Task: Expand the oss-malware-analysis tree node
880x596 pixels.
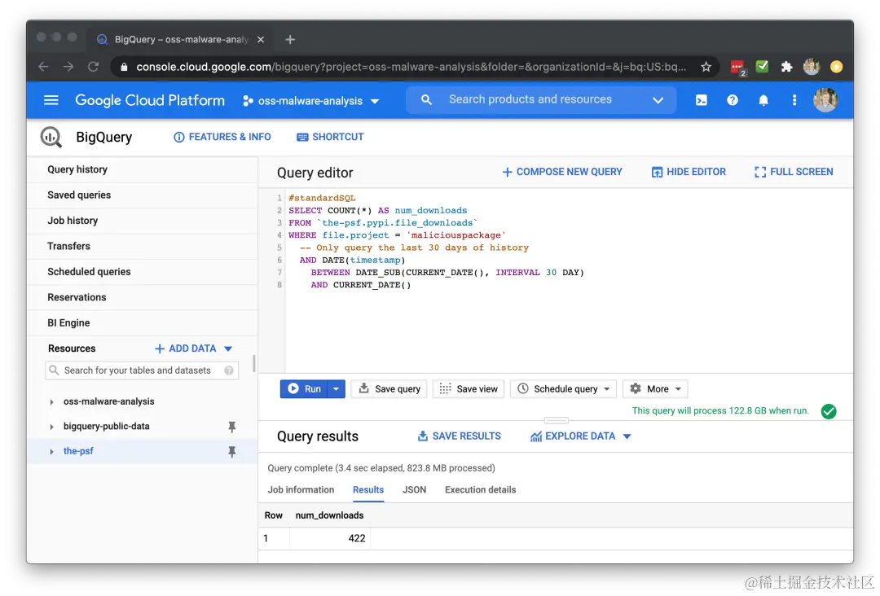Action: point(51,402)
